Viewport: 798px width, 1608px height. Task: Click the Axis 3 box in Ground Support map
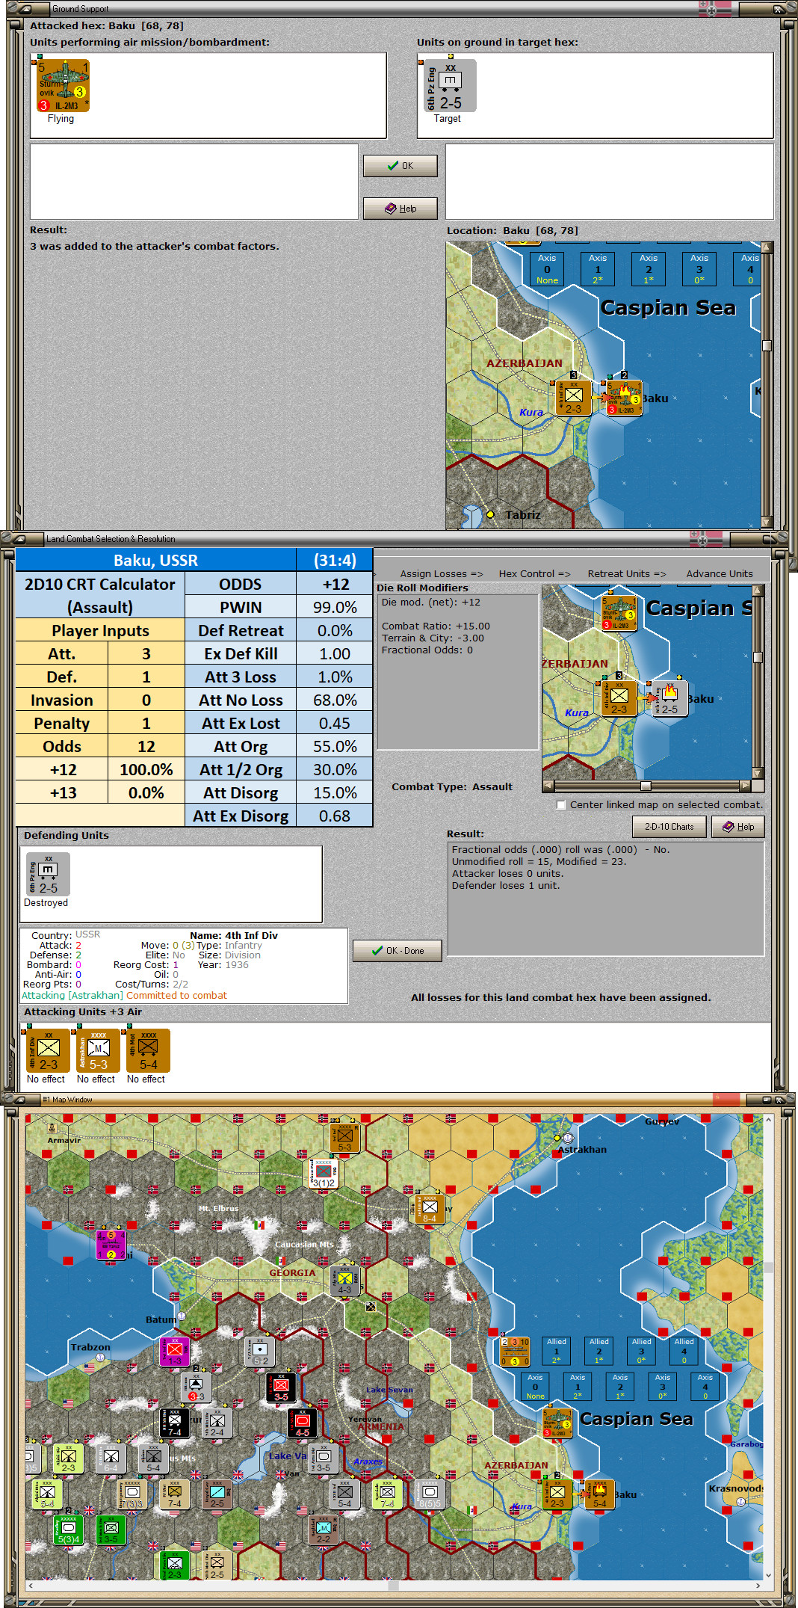699,268
